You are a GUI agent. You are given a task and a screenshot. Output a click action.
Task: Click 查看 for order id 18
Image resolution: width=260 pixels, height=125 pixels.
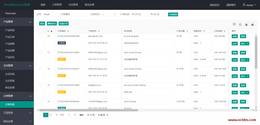(235, 36)
